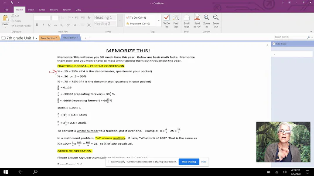Click Add Page in page list

280,44
